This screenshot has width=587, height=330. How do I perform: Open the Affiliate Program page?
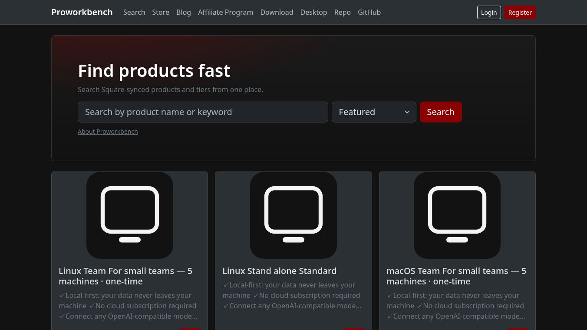[x=225, y=12]
